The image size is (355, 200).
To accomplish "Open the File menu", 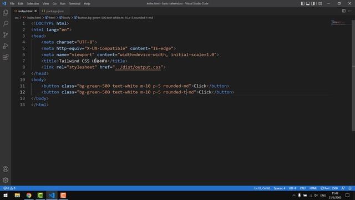I will click(12, 4).
